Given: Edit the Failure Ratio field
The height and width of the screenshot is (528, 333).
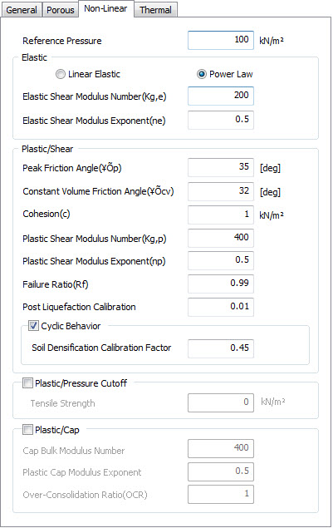Looking at the screenshot, I should 221,284.
